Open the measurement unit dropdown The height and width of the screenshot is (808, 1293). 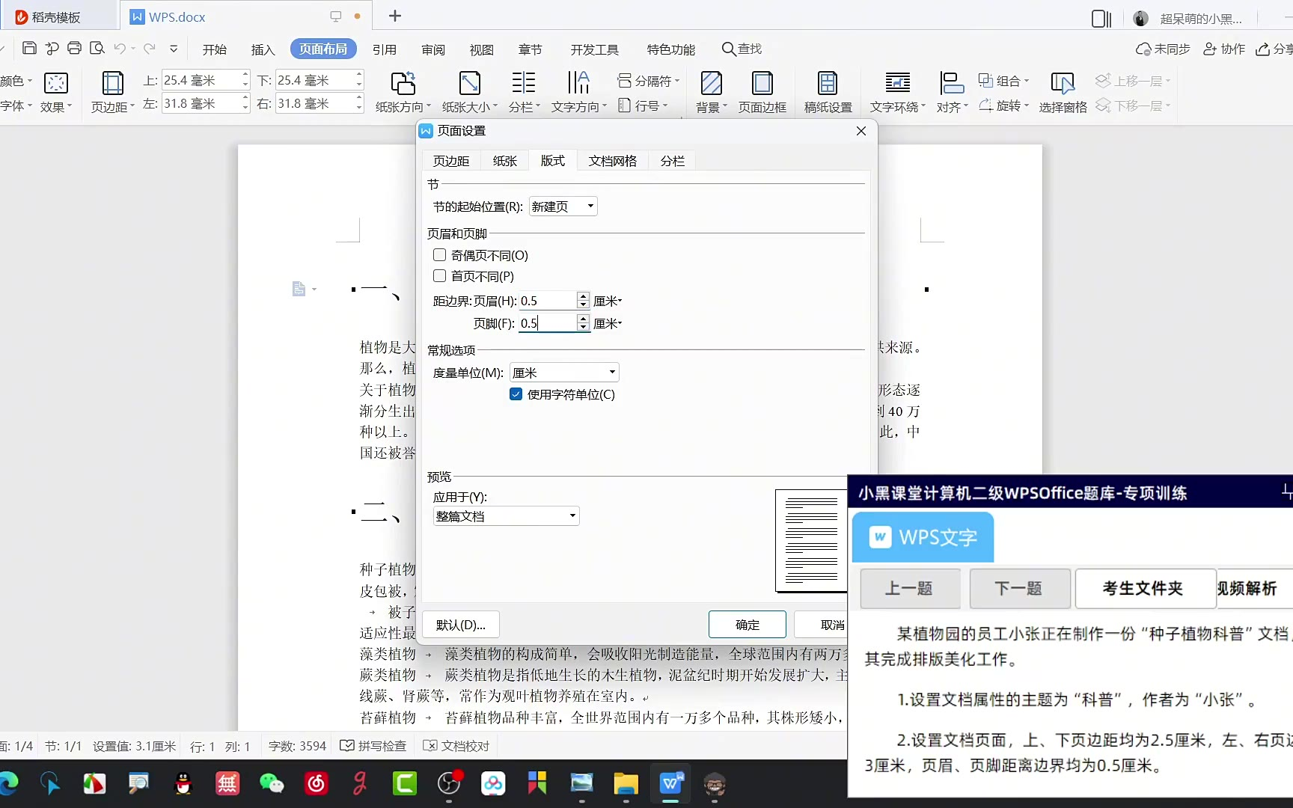click(564, 373)
